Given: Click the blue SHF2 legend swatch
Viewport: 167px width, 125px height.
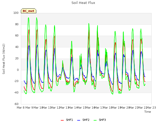Looking at the screenshot, I should (79, 120).
